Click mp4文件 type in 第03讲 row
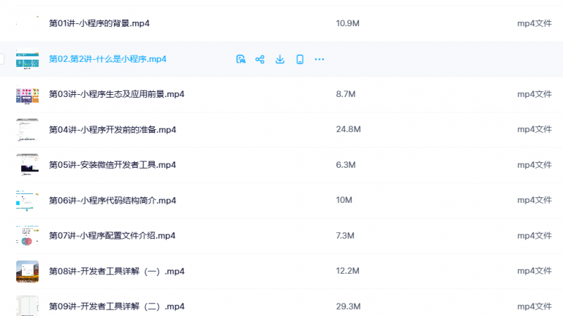The height and width of the screenshot is (316, 563). (534, 94)
